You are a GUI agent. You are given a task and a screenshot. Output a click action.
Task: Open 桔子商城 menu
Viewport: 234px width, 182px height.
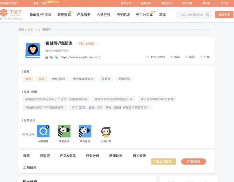pyautogui.click(x=123, y=15)
